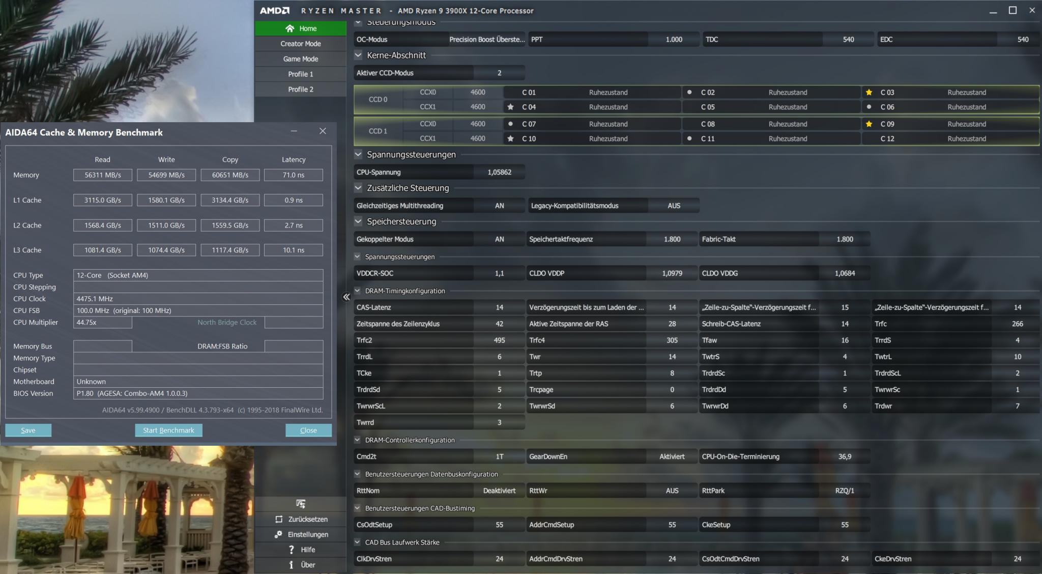Close the AIDA64 window using the X
1042x574 pixels.
pos(323,131)
